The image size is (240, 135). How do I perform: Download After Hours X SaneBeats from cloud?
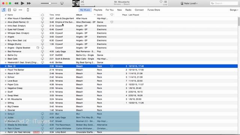[42, 18]
